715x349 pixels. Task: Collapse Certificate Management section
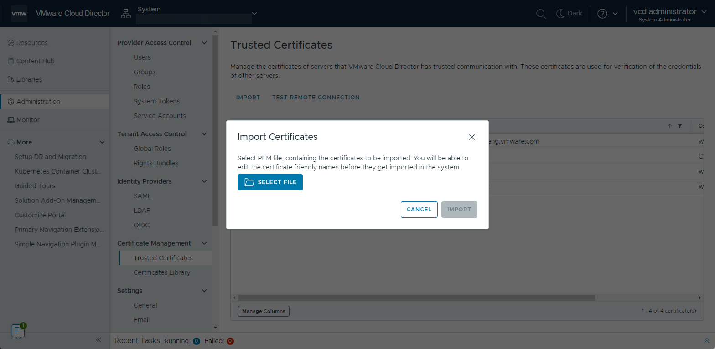click(204, 243)
